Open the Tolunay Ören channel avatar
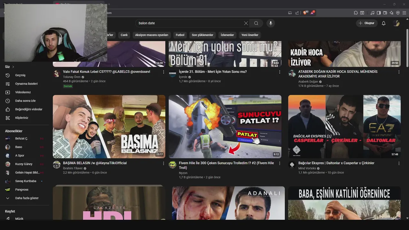The width and height of the screenshot is (409, 230). [57, 73]
